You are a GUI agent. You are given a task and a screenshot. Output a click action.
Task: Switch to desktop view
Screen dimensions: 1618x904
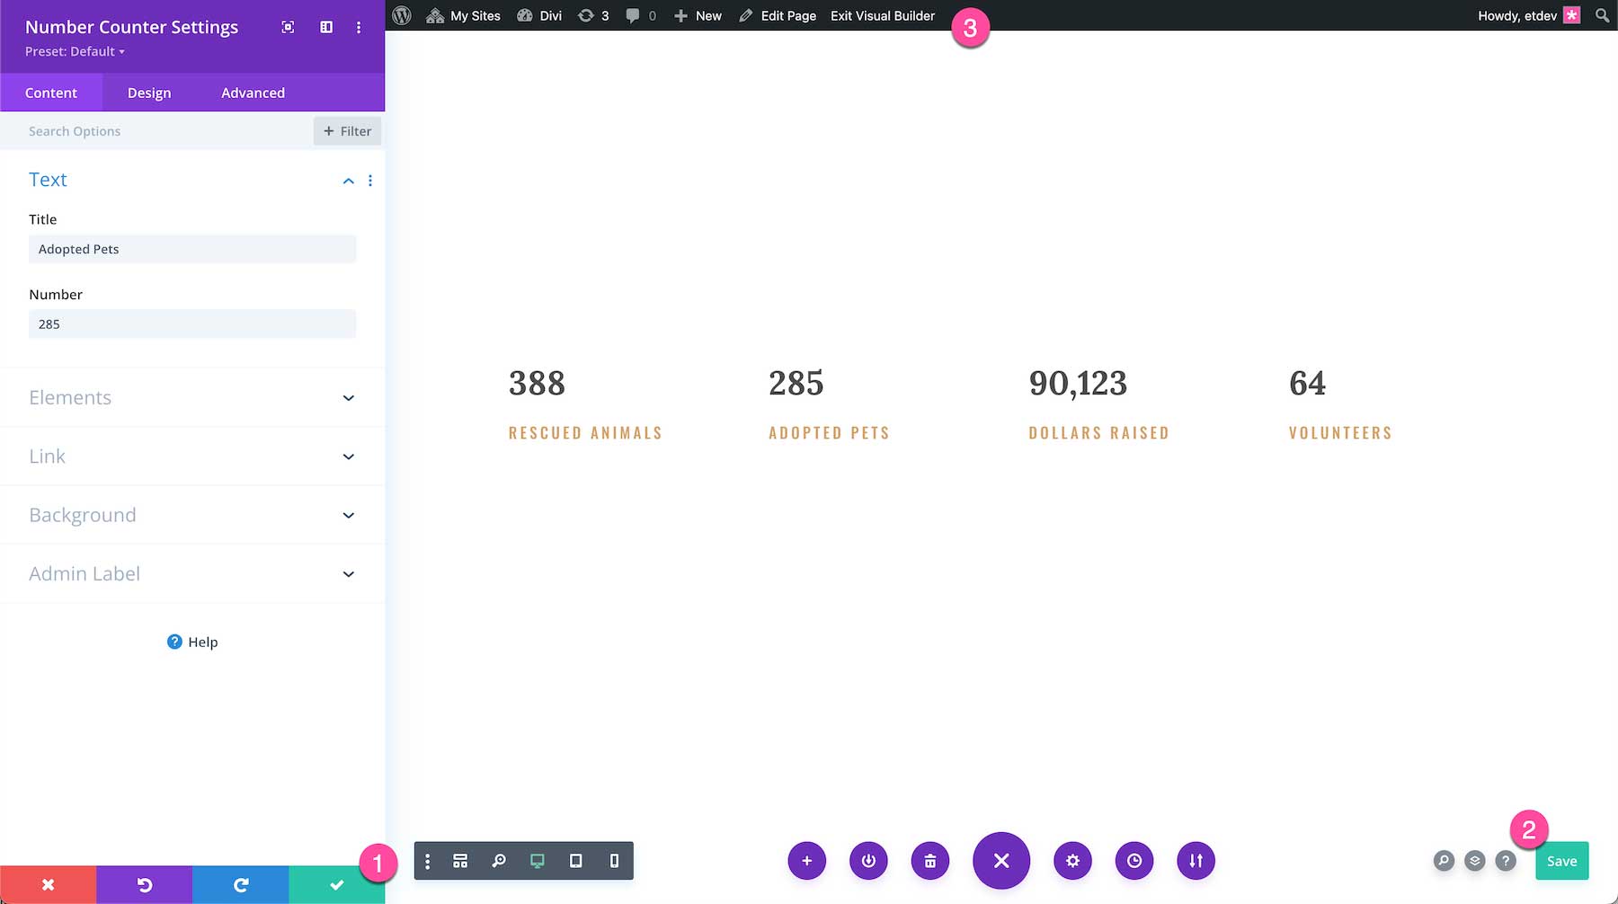point(538,861)
